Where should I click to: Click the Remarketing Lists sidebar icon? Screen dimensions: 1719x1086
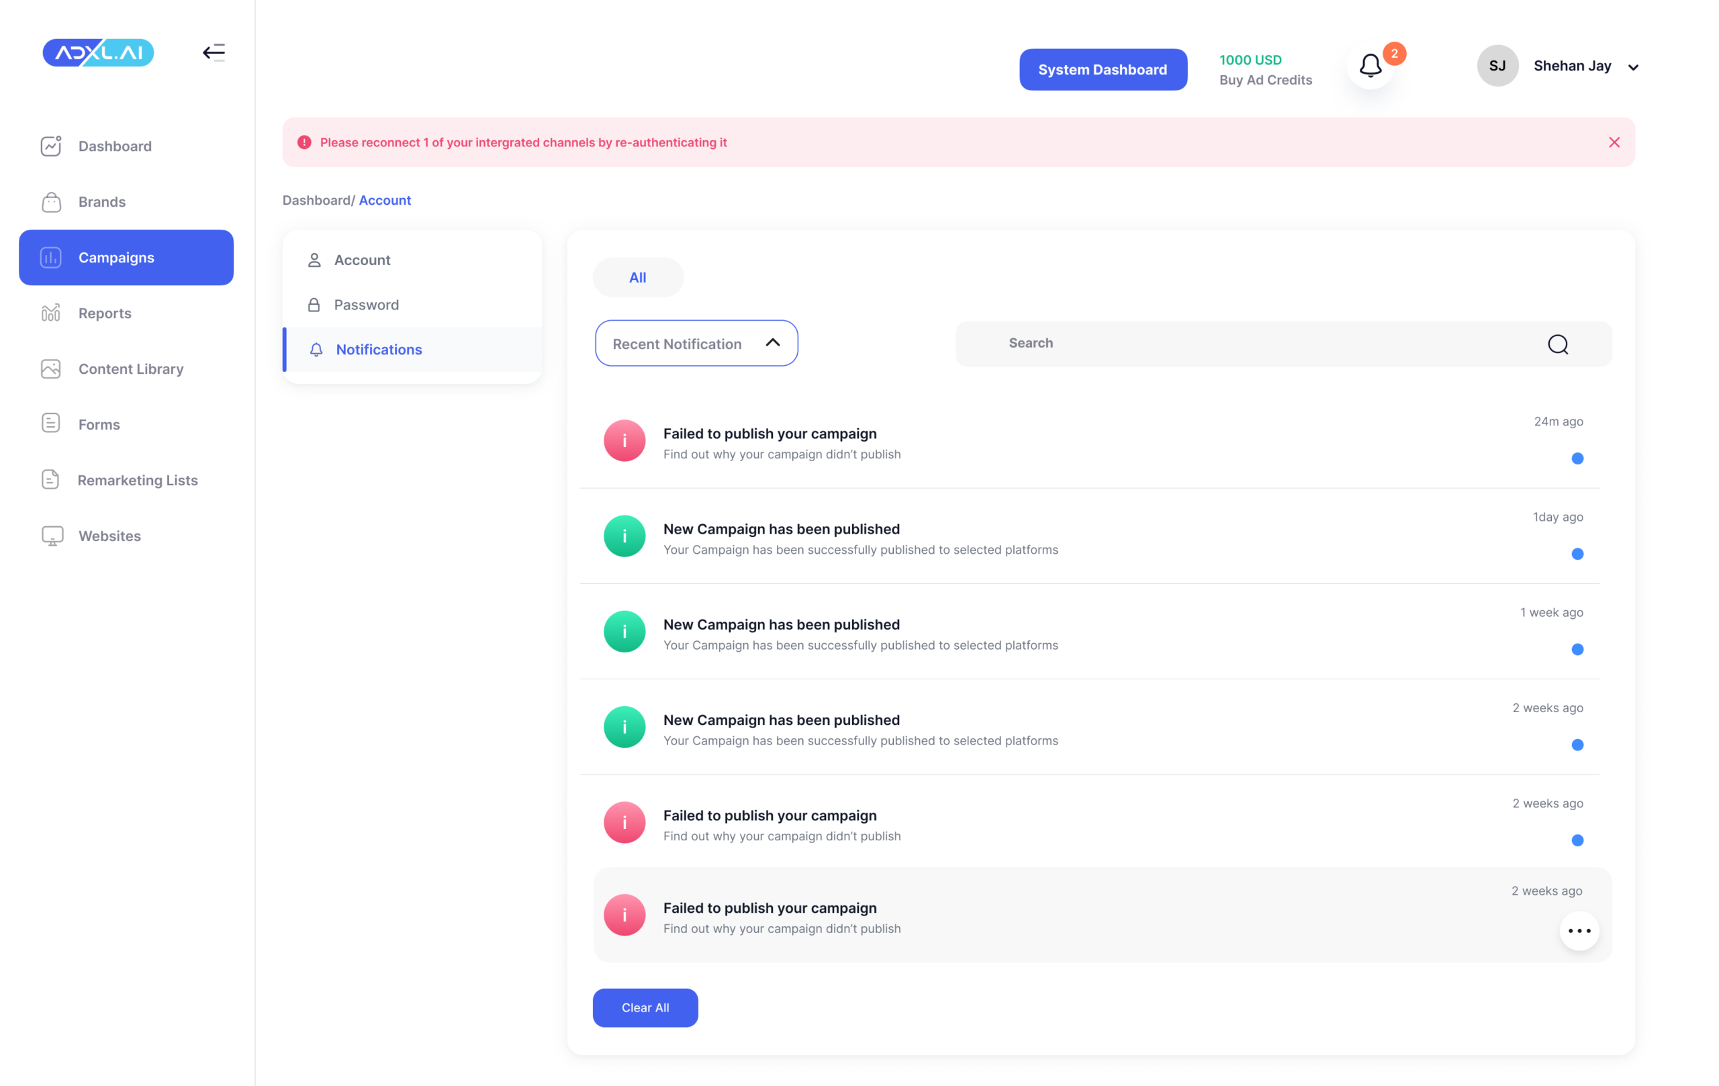(x=50, y=479)
